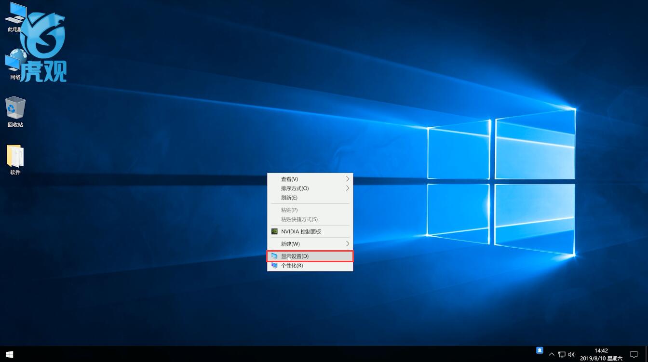The width and height of the screenshot is (648, 362).
Task: Open 排序方式(O) in the context menu
Action: (x=310, y=188)
